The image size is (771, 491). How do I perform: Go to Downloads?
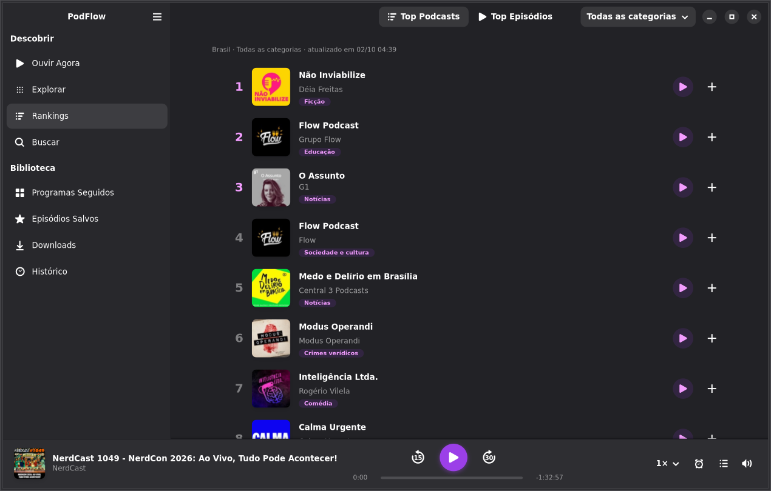click(87, 245)
